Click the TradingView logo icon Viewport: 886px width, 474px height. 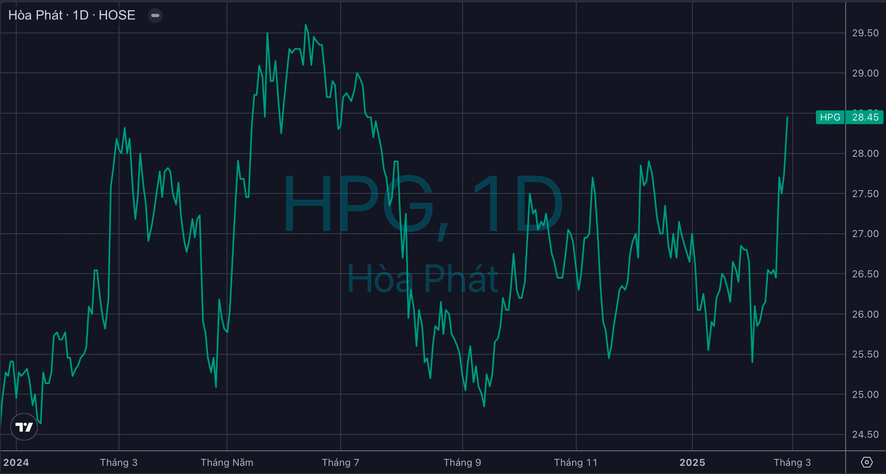coord(24,427)
